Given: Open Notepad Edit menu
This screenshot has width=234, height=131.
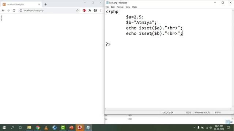Looking at the screenshot, I should (113, 7).
